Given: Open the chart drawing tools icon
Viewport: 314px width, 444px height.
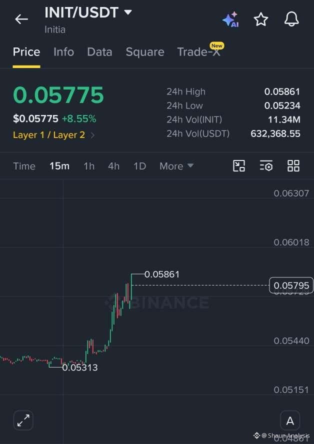Looking at the screenshot, I should (239, 165).
